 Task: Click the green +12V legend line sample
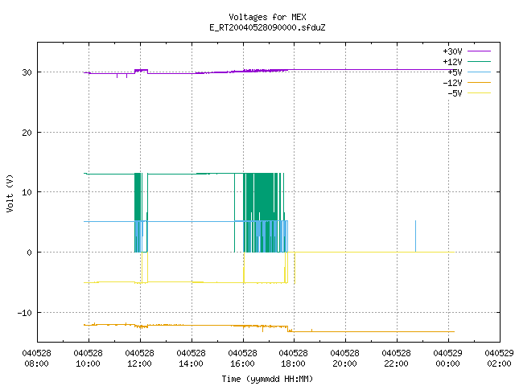click(479, 61)
